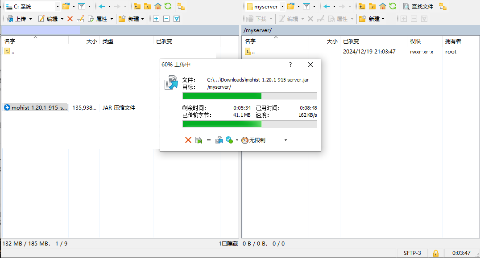Minimize the upload progress dialog with dash icon

208,140
